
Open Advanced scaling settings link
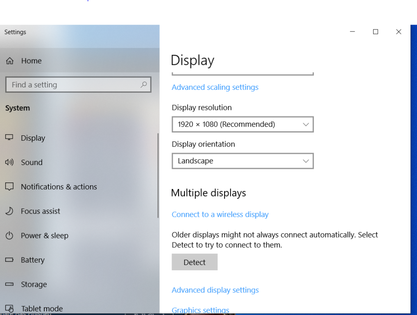tap(215, 87)
